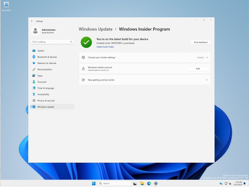Open the notification bell in tray
Screen dimensions: 249x187
pos(245,184)
